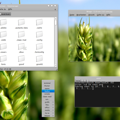Viewport: 120px width, 120px height.
Task: Open Gehe zu menu in file manager
Action: pos(3,9)
